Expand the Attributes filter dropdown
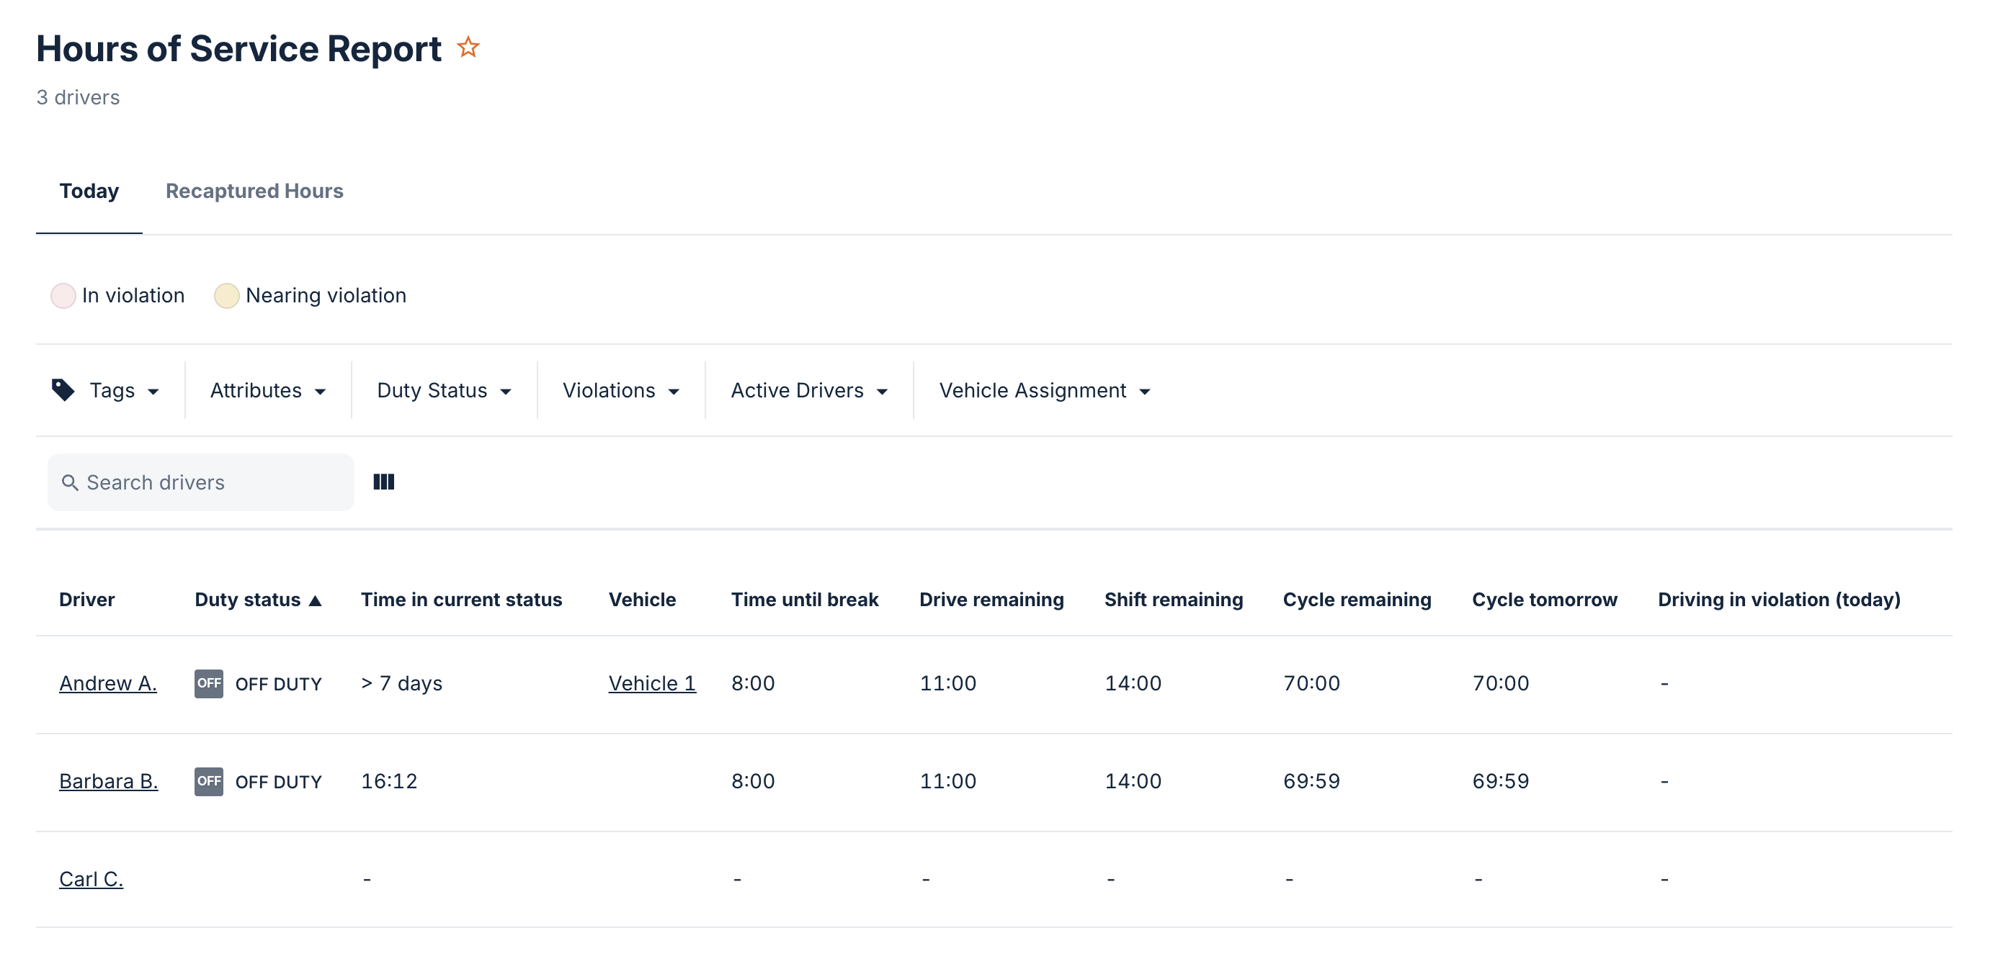This screenshot has height=969, width=1990. 267,391
